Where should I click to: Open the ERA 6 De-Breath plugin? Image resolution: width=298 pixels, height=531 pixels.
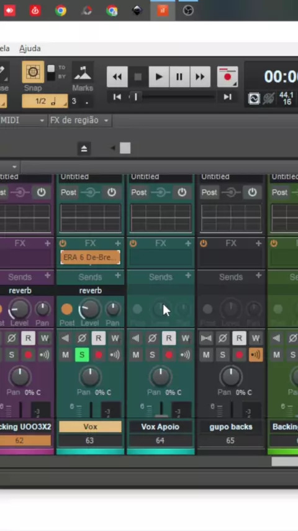click(x=90, y=257)
